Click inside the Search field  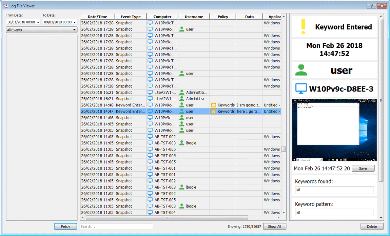[x=116, y=226]
